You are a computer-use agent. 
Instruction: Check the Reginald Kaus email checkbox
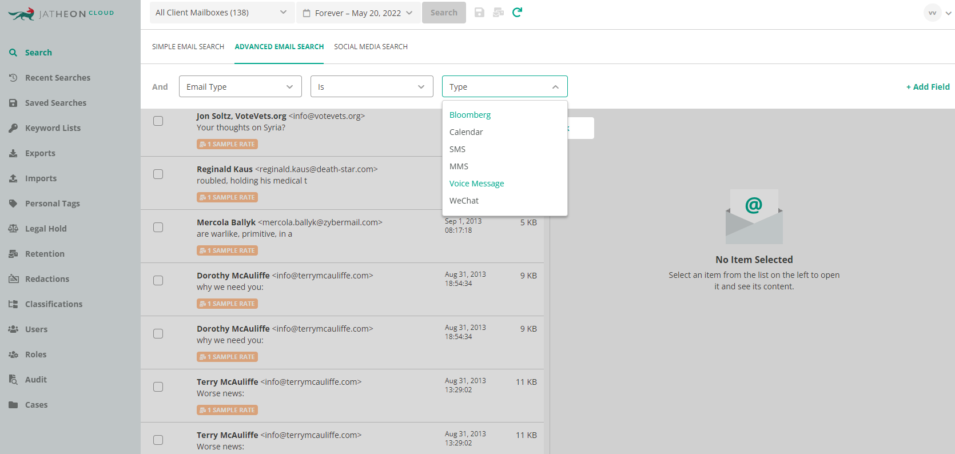click(x=158, y=174)
